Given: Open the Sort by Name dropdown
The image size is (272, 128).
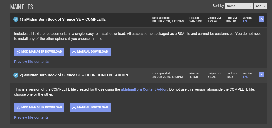Looking at the screenshot, I should click(239, 6).
